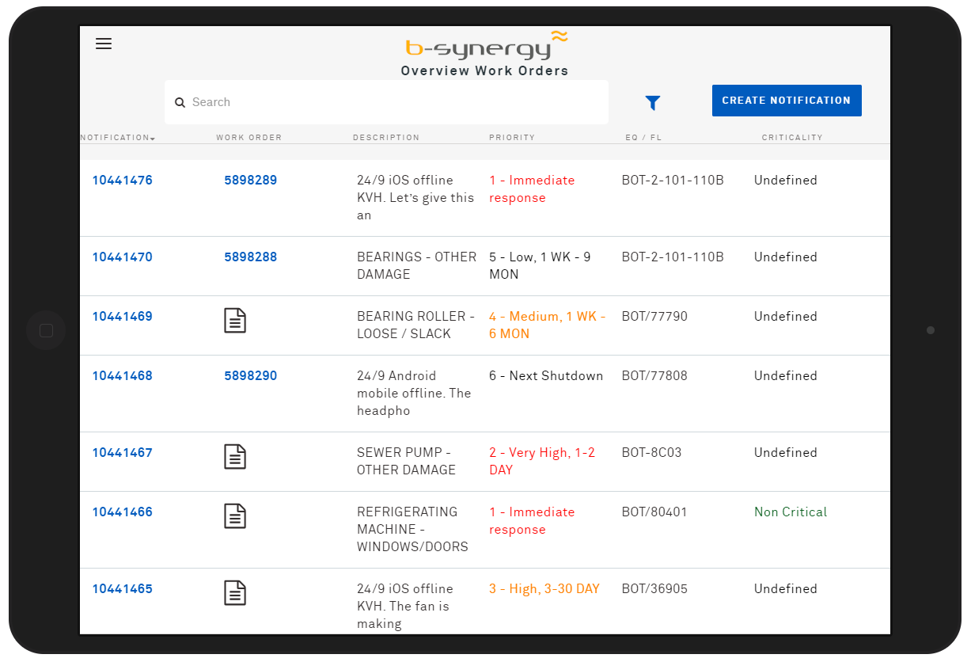Click the Overview Work Orders title

[x=484, y=71]
